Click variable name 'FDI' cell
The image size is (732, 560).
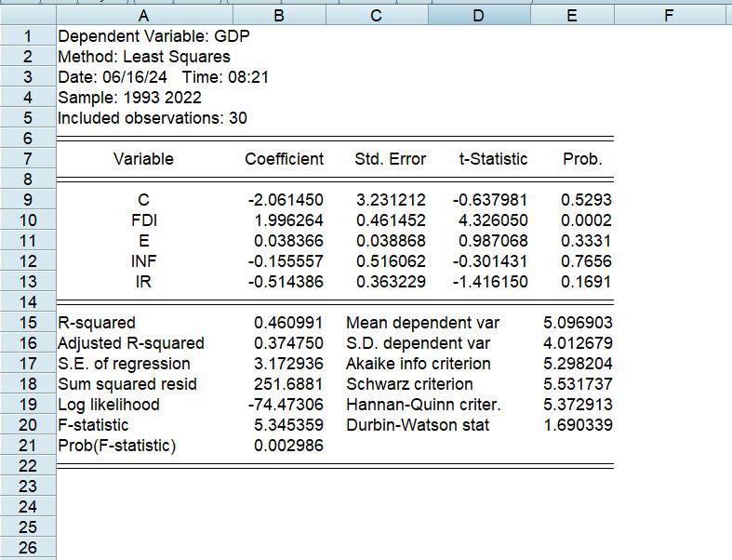point(144,220)
